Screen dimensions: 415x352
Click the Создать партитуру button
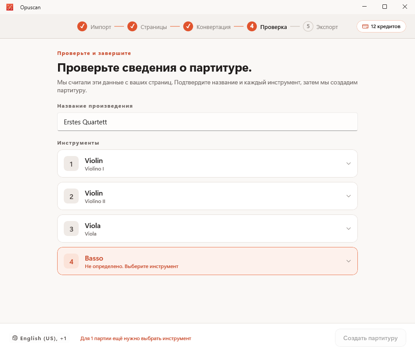coord(370,338)
